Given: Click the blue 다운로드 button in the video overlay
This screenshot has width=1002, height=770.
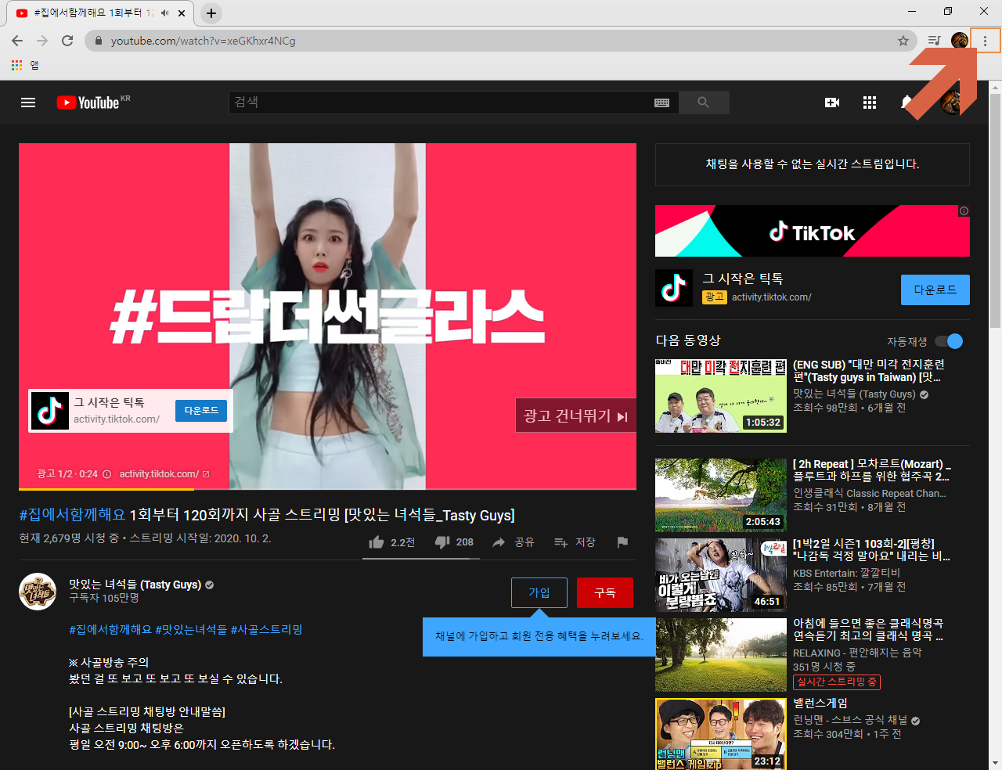Looking at the screenshot, I should [201, 411].
